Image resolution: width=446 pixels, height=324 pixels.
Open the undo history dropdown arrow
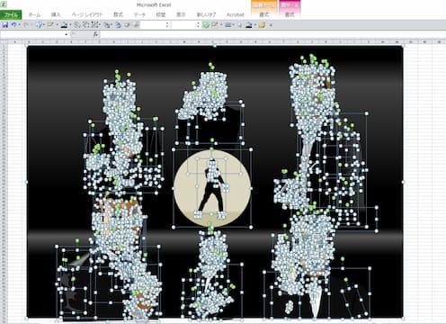click(19, 25)
